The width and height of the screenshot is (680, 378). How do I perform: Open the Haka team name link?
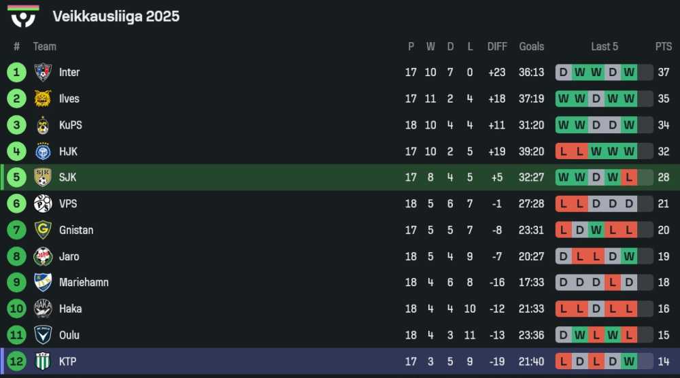[x=70, y=309]
